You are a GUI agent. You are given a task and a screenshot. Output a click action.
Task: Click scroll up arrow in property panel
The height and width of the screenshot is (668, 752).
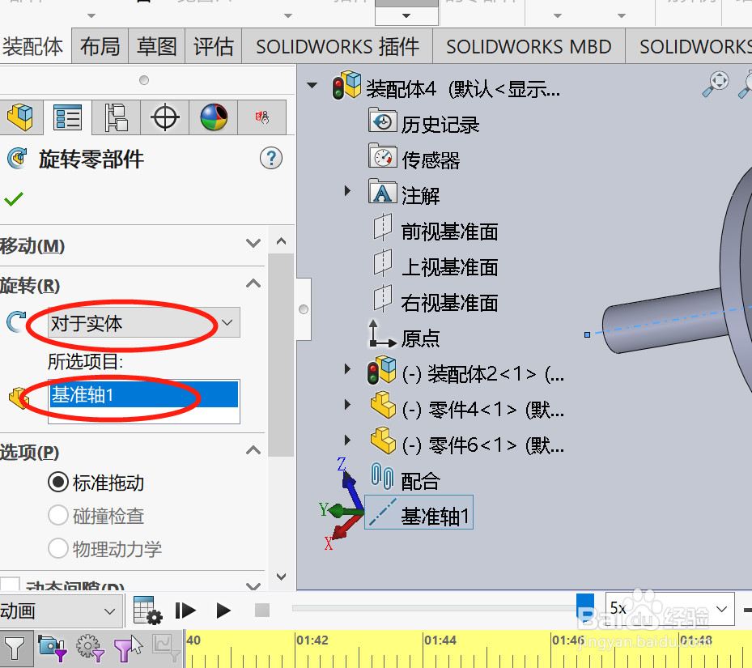pyautogui.click(x=282, y=241)
